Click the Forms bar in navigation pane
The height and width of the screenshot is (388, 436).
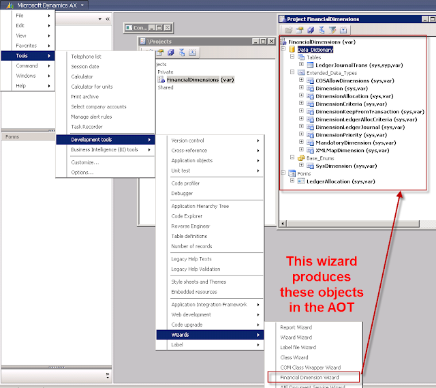click(x=29, y=136)
